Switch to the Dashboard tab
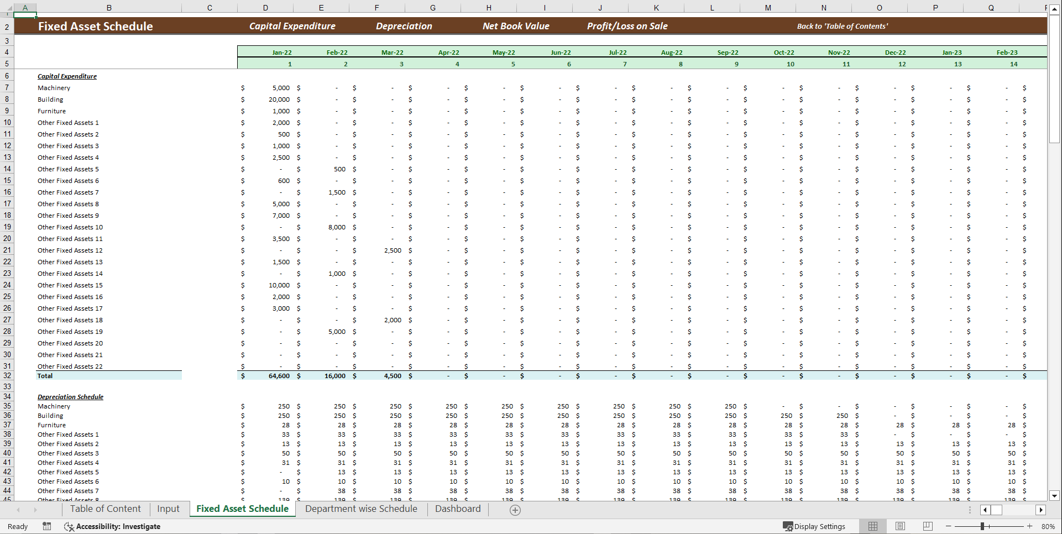The width and height of the screenshot is (1062, 534). [457, 509]
